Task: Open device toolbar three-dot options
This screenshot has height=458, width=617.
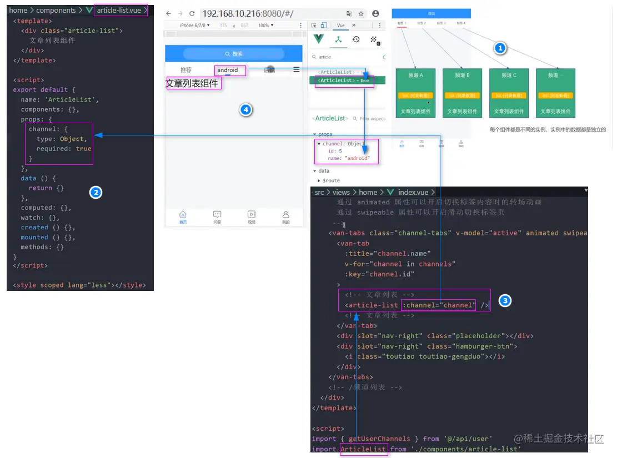Action: coord(300,25)
